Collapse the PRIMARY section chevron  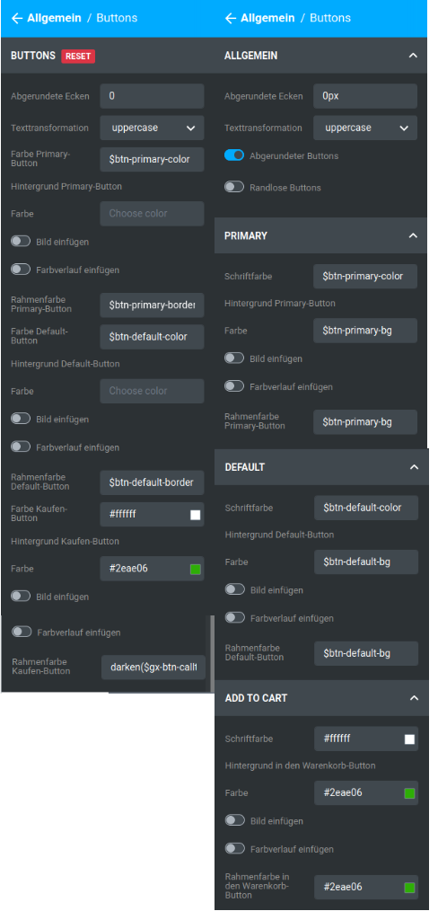tap(413, 235)
